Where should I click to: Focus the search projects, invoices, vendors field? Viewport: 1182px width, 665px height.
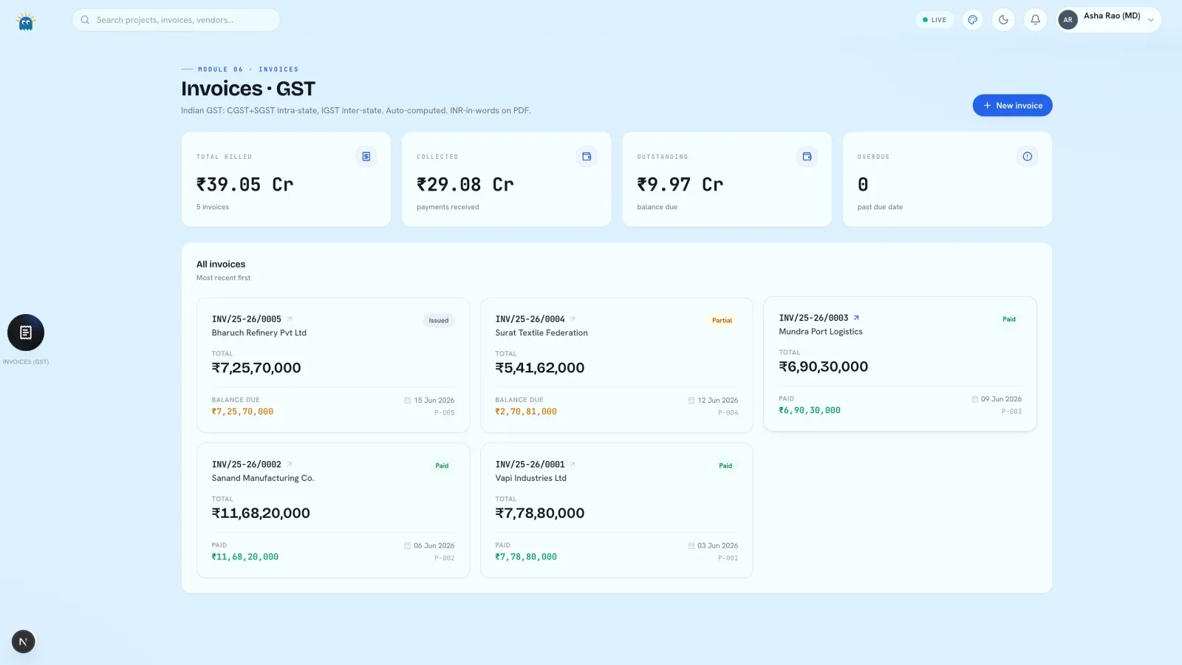(x=176, y=20)
